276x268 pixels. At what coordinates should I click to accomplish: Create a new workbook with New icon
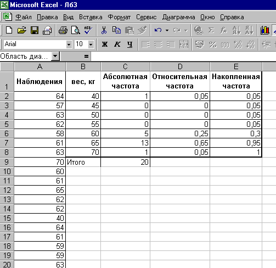(9, 30)
